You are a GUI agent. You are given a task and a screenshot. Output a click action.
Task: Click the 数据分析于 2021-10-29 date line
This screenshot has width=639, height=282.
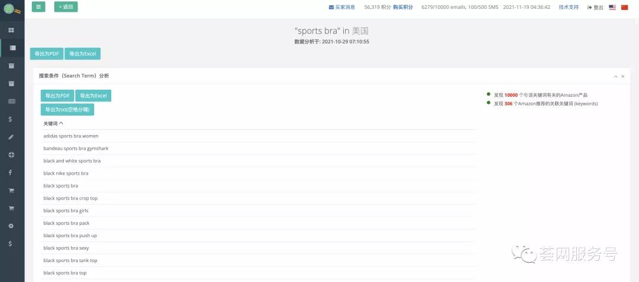point(332,41)
